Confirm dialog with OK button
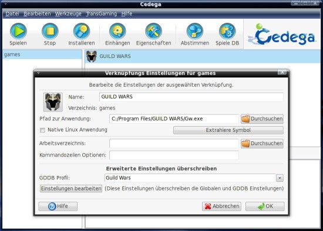 pos(265,206)
